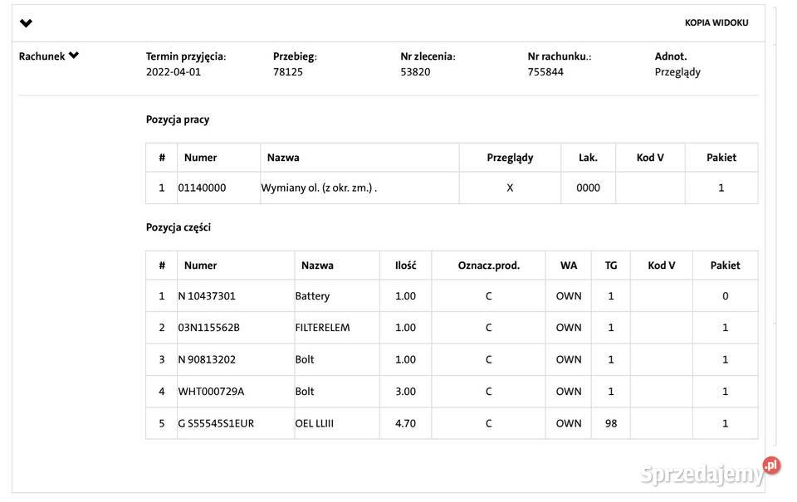Screen dimensions: 797x502
Task: Click the Wymiany ol. work name cell
Action: tap(319, 188)
